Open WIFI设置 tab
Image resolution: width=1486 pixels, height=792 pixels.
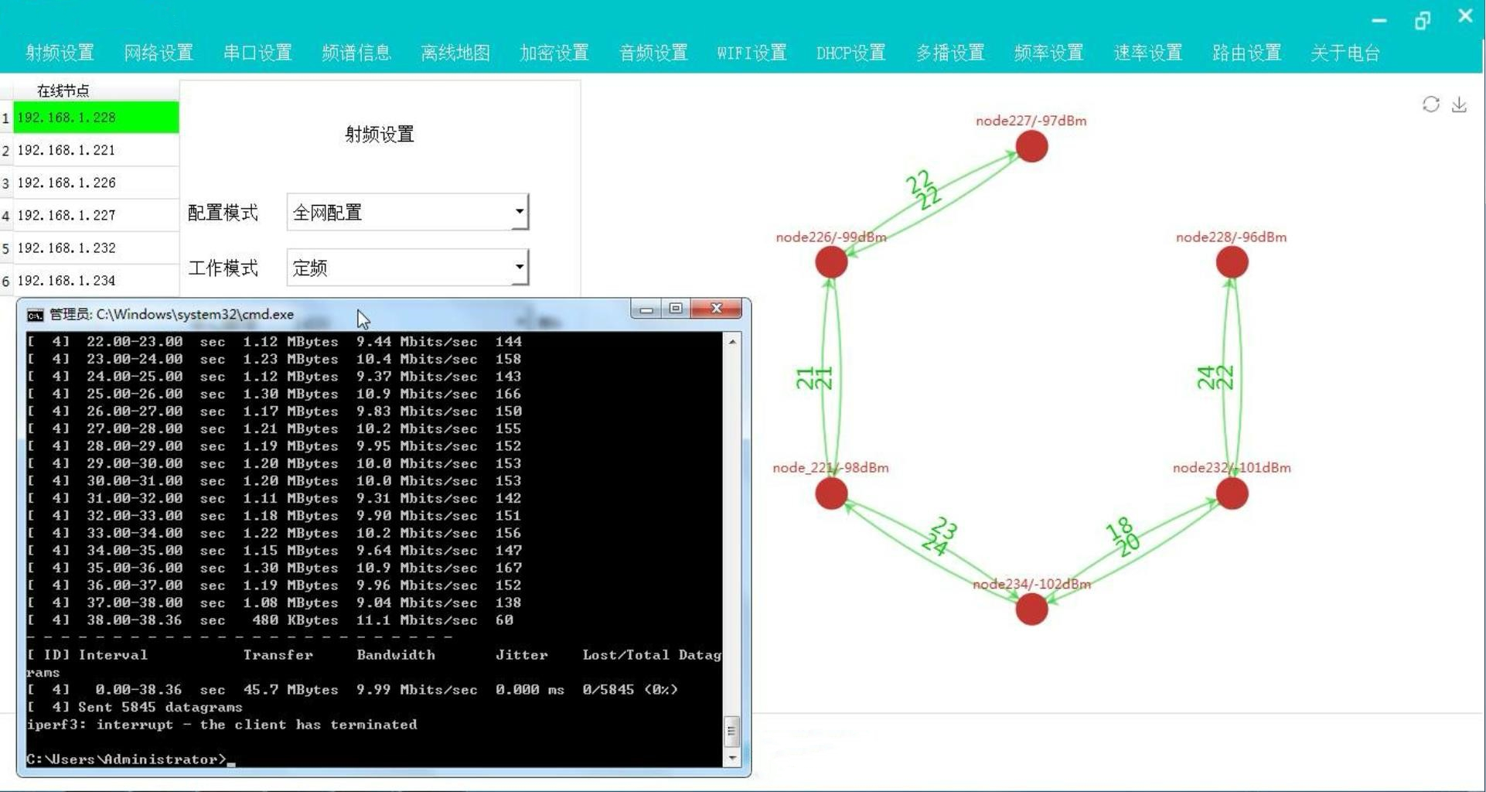click(752, 53)
